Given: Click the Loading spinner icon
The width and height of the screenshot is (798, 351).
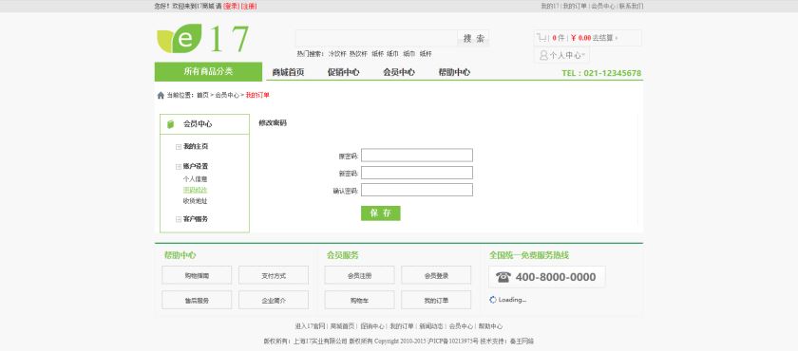Looking at the screenshot, I should point(493,300).
